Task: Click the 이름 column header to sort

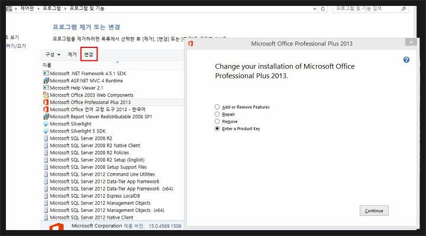Action: pos(47,65)
